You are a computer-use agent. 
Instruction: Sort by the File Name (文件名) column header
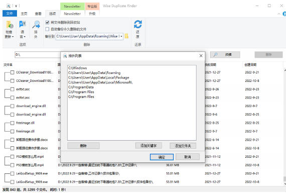tap(8, 65)
